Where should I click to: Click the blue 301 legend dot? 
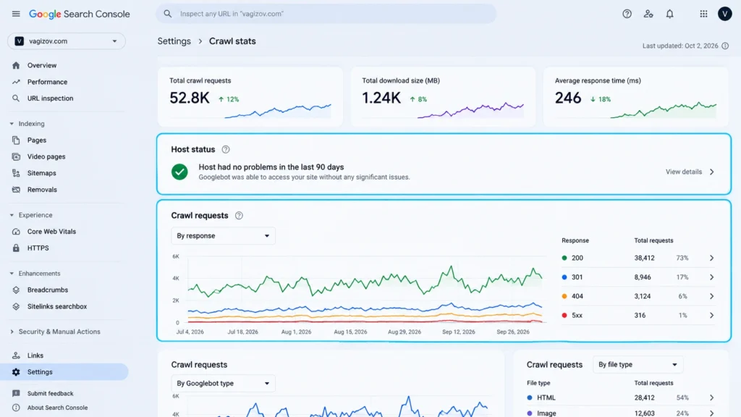pos(564,277)
